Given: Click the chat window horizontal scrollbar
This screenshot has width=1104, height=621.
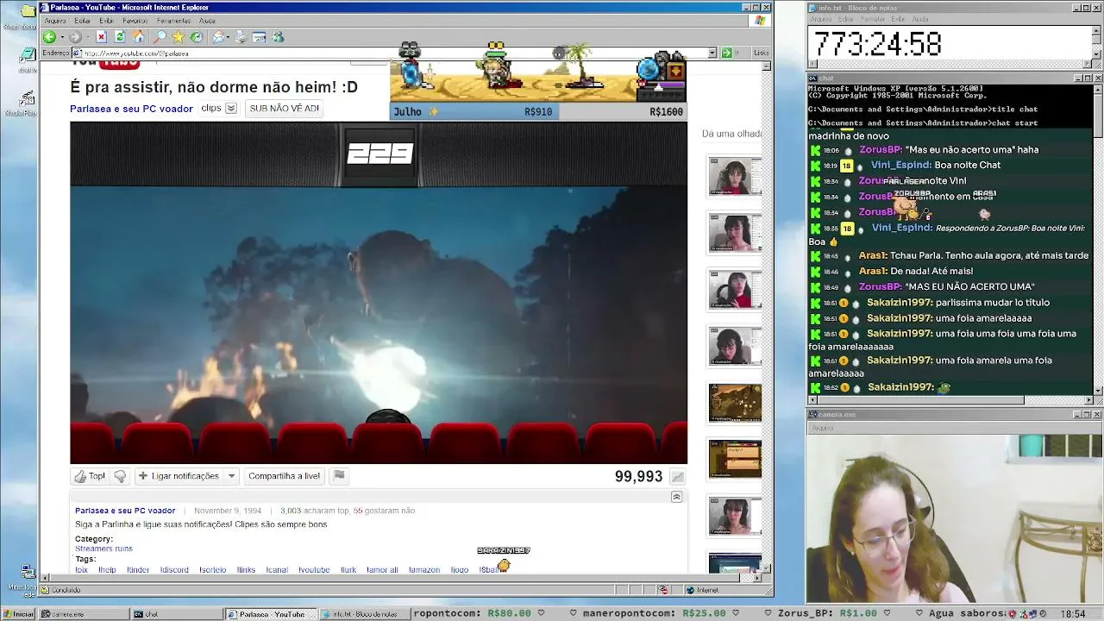Looking at the screenshot, I should point(950,400).
